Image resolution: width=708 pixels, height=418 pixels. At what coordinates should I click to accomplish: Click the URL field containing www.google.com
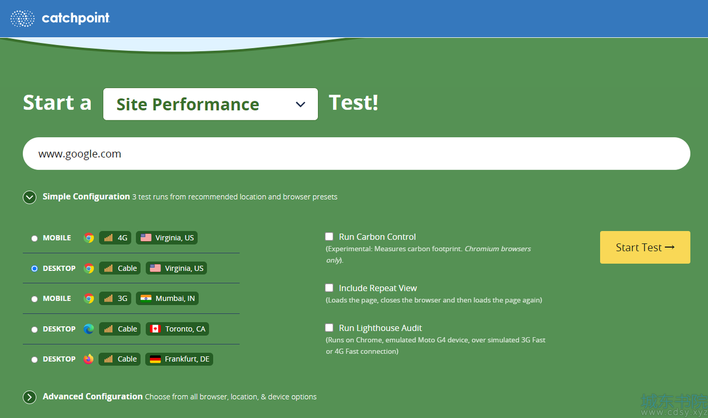[356, 154]
